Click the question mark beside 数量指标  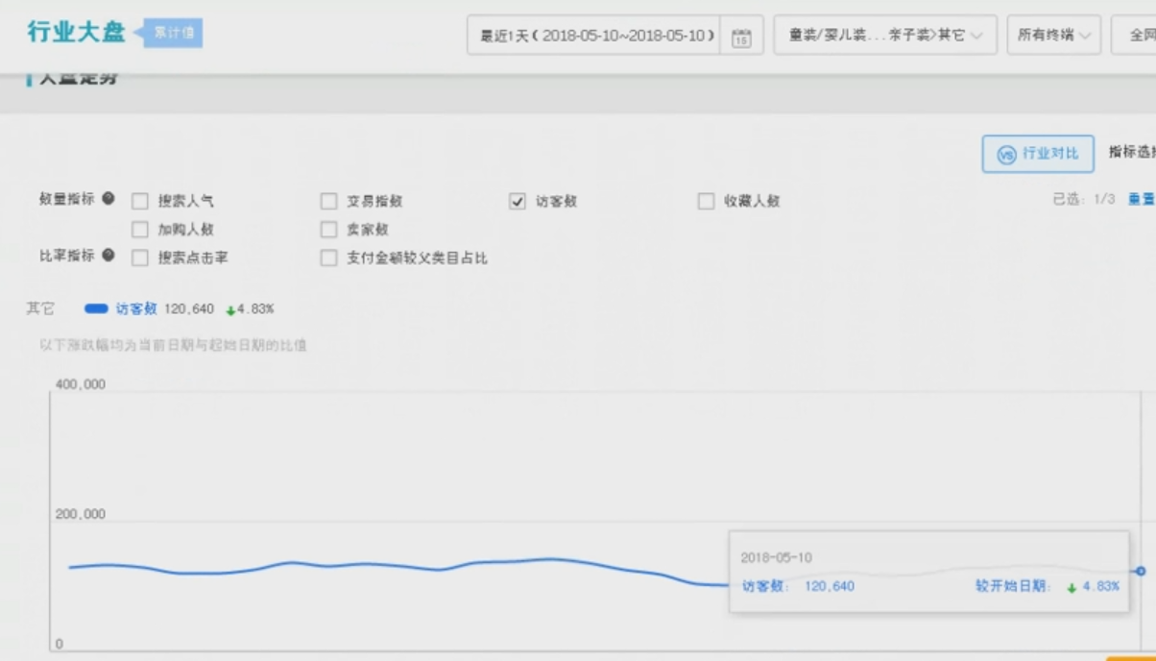click(108, 199)
